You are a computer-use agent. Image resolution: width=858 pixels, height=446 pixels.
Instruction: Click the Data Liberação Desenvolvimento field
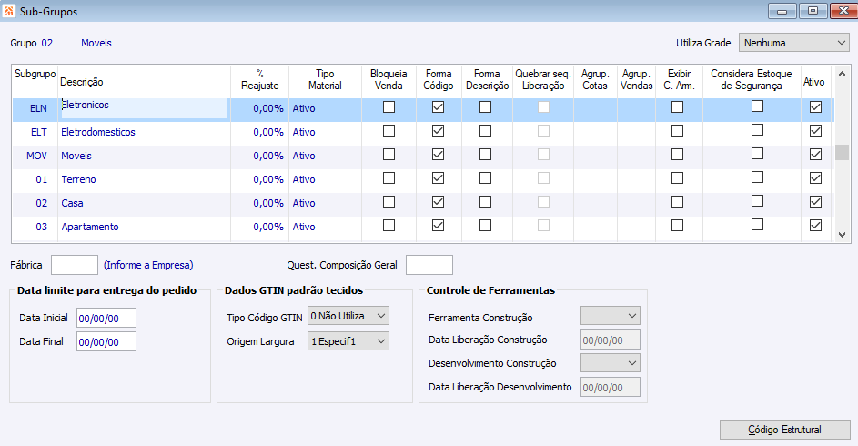click(x=611, y=387)
